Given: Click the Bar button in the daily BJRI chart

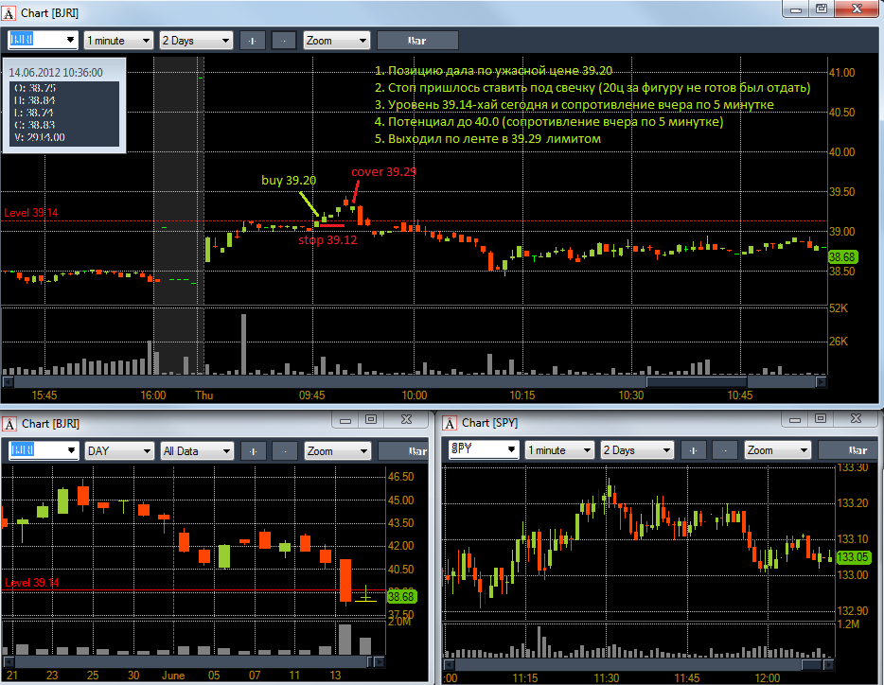Looking at the screenshot, I should coord(403,450).
